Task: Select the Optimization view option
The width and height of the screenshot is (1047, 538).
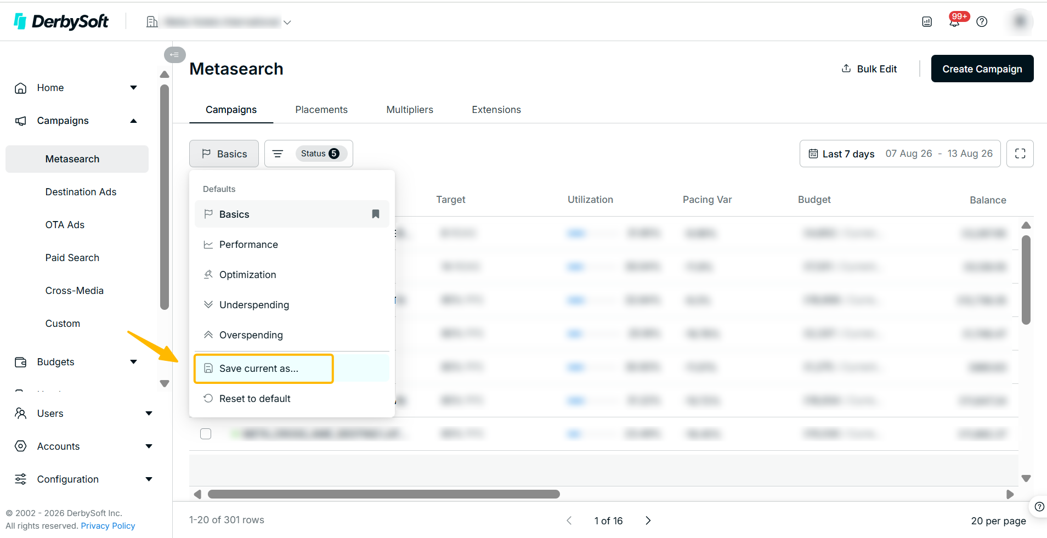Action: [292, 275]
